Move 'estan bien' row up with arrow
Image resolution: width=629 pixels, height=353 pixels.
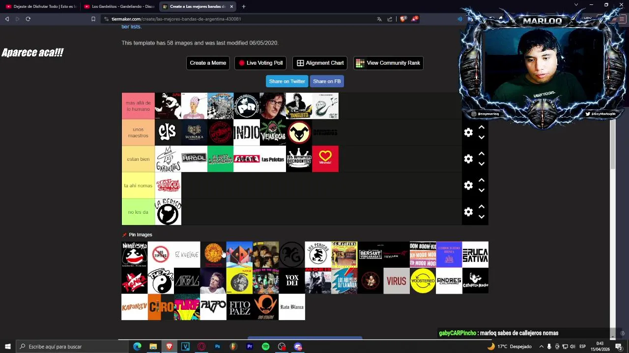click(482, 154)
